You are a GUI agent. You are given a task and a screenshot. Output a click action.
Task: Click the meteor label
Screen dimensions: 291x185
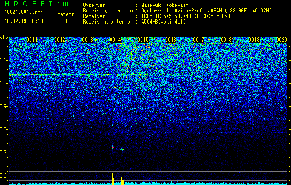click(66, 14)
